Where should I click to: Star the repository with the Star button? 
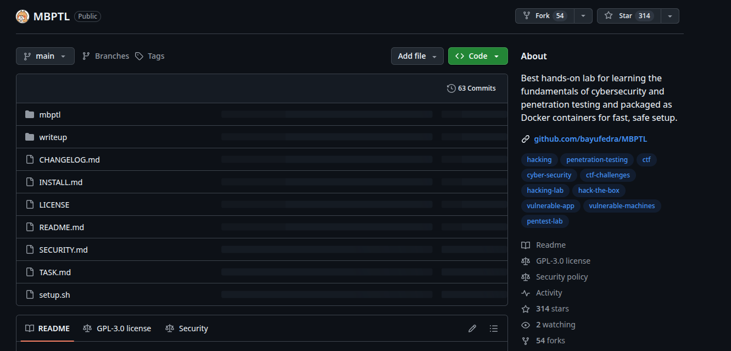pyautogui.click(x=629, y=16)
